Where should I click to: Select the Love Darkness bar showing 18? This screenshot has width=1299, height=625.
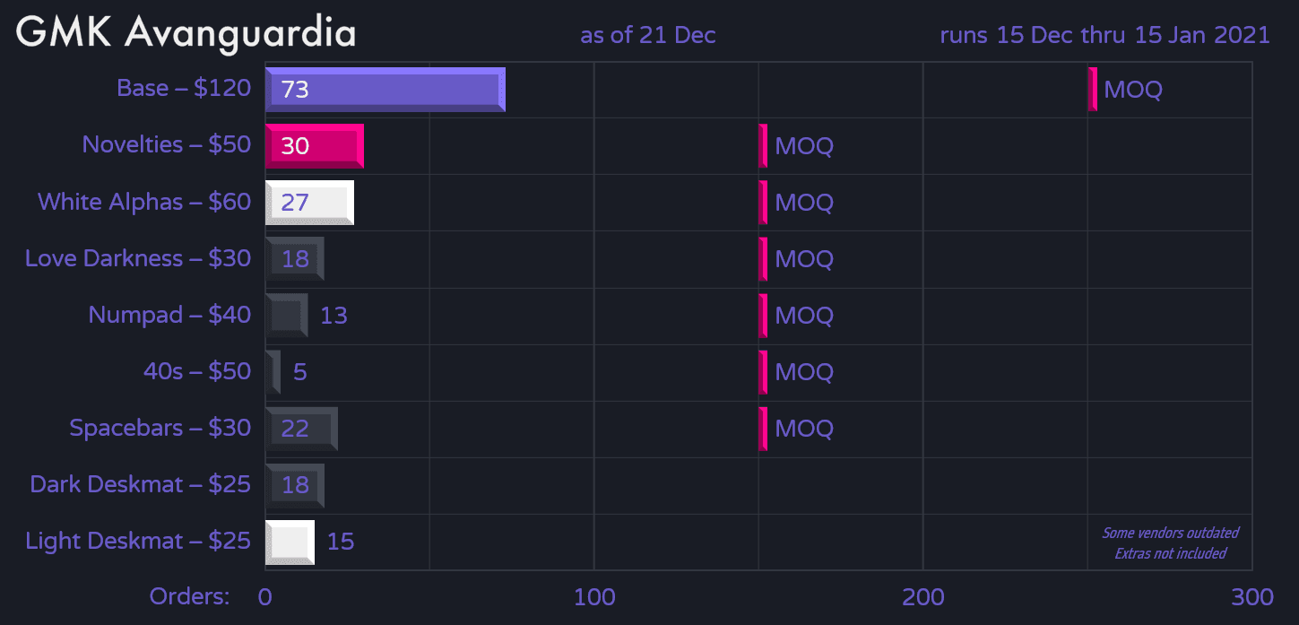295,259
